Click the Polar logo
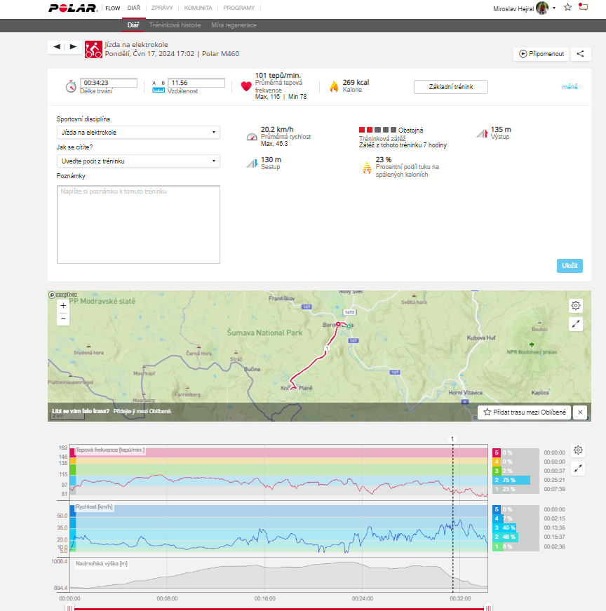 tap(73, 8)
